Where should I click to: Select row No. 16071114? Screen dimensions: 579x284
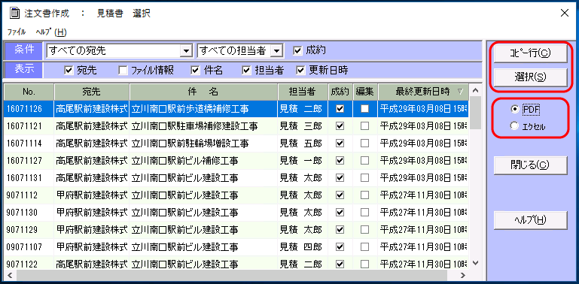point(236,144)
